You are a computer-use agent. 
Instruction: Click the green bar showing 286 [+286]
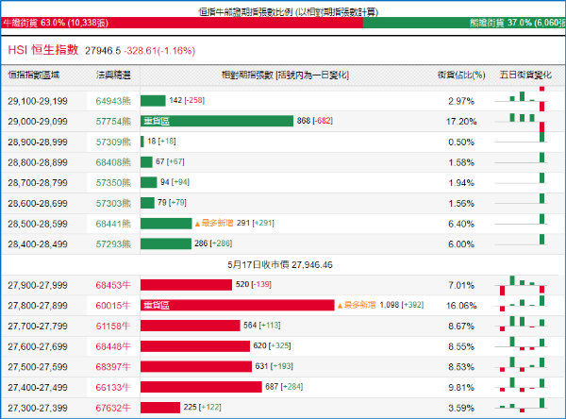[x=166, y=243]
